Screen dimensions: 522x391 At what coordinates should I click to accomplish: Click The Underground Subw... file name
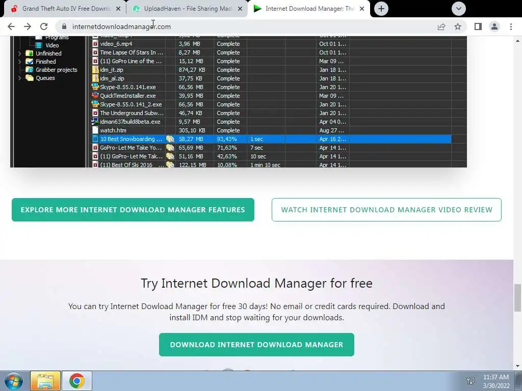132,113
